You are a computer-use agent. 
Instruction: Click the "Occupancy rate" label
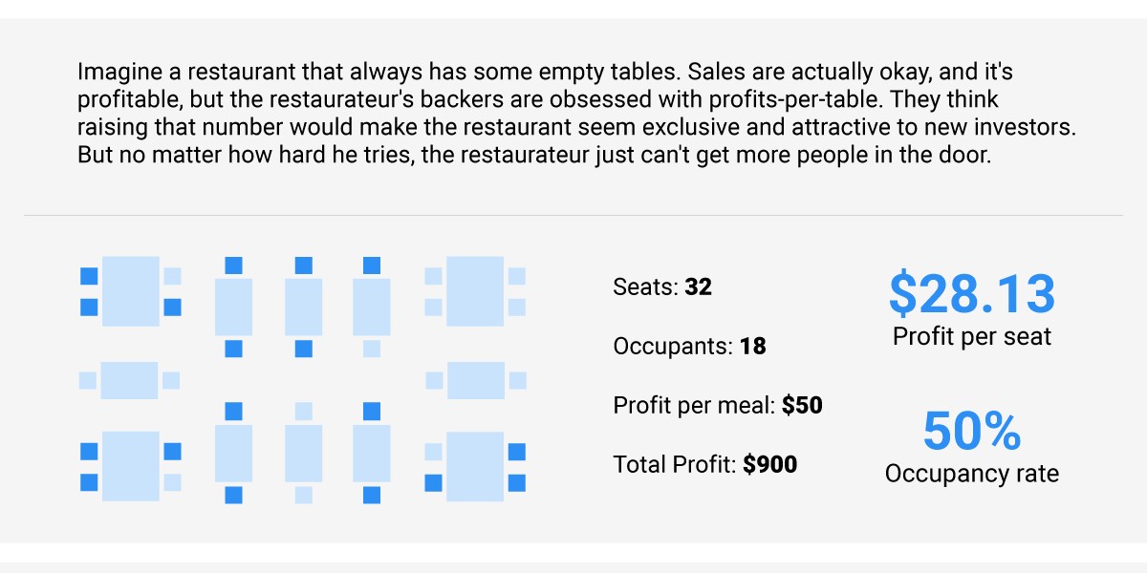pos(972,474)
